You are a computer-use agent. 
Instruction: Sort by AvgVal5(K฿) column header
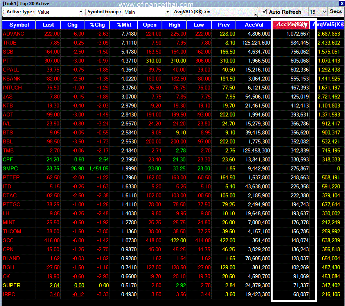(328, 25)
